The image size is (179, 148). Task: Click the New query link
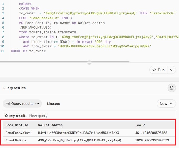coord(38,116)
